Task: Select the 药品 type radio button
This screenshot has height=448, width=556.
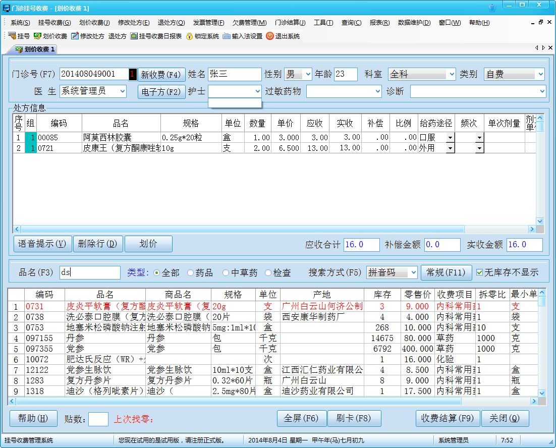Action: point(190,272)
